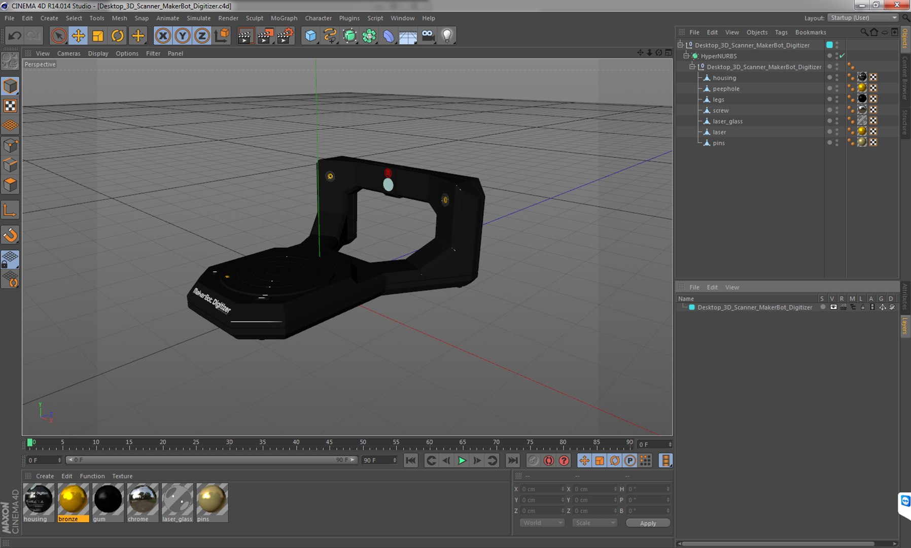Screen dimensions: 911x548
Task: Open the camera object tool
Action: pyautogui.click(x=428, y=36)
